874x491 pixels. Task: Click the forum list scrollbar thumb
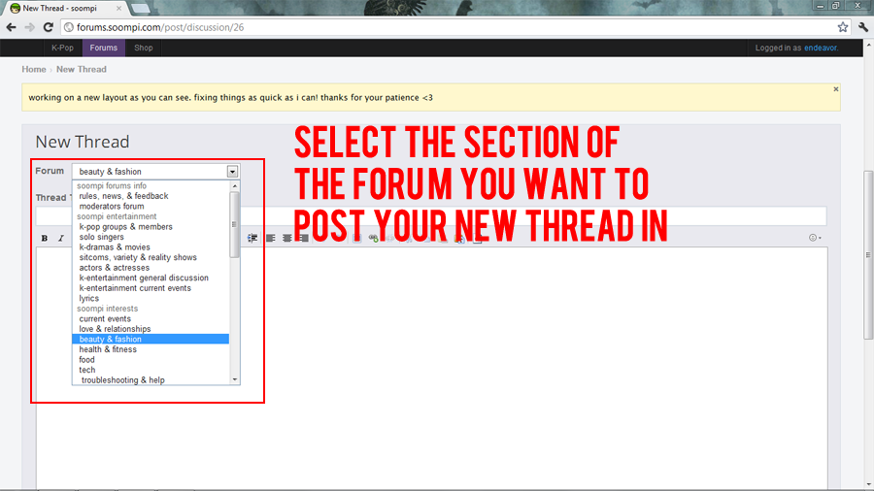[235, 224]
